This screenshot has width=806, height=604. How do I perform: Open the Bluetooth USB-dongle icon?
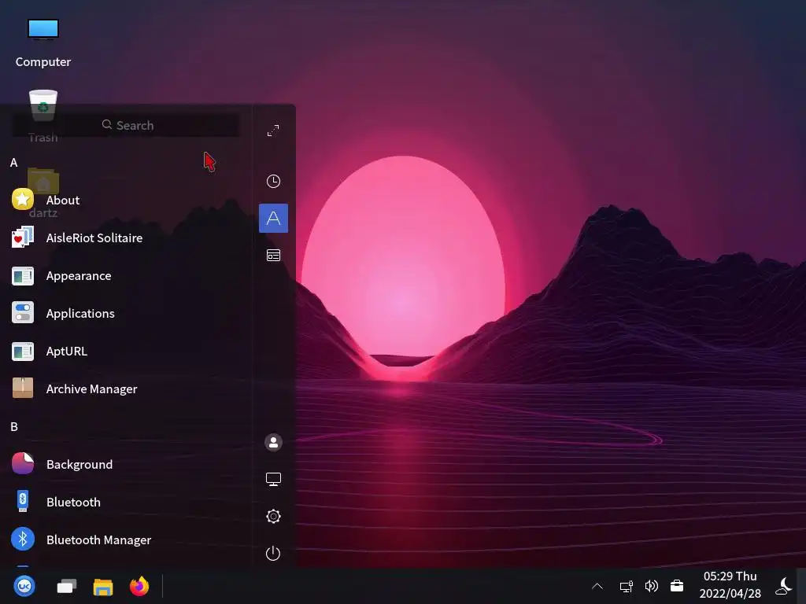(x=23, y=501)
